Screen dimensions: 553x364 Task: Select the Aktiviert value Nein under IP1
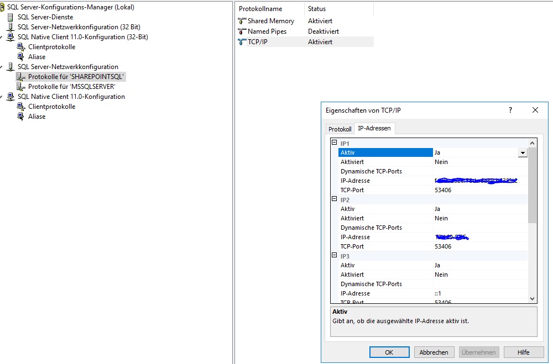pos(441,162)
